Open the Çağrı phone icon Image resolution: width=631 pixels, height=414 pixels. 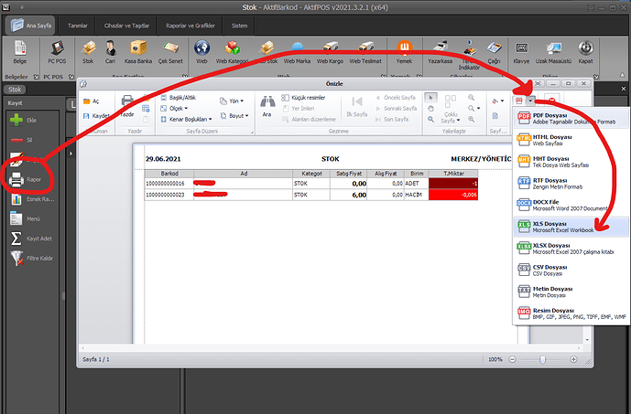(x=494, y=52)
